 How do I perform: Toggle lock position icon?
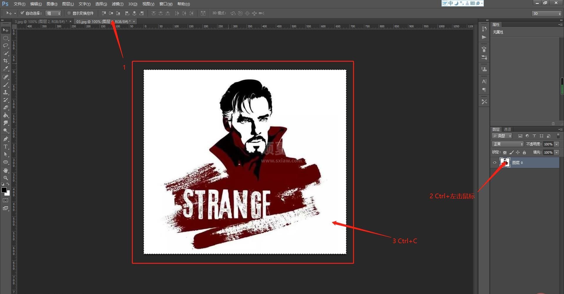(518, 152)
